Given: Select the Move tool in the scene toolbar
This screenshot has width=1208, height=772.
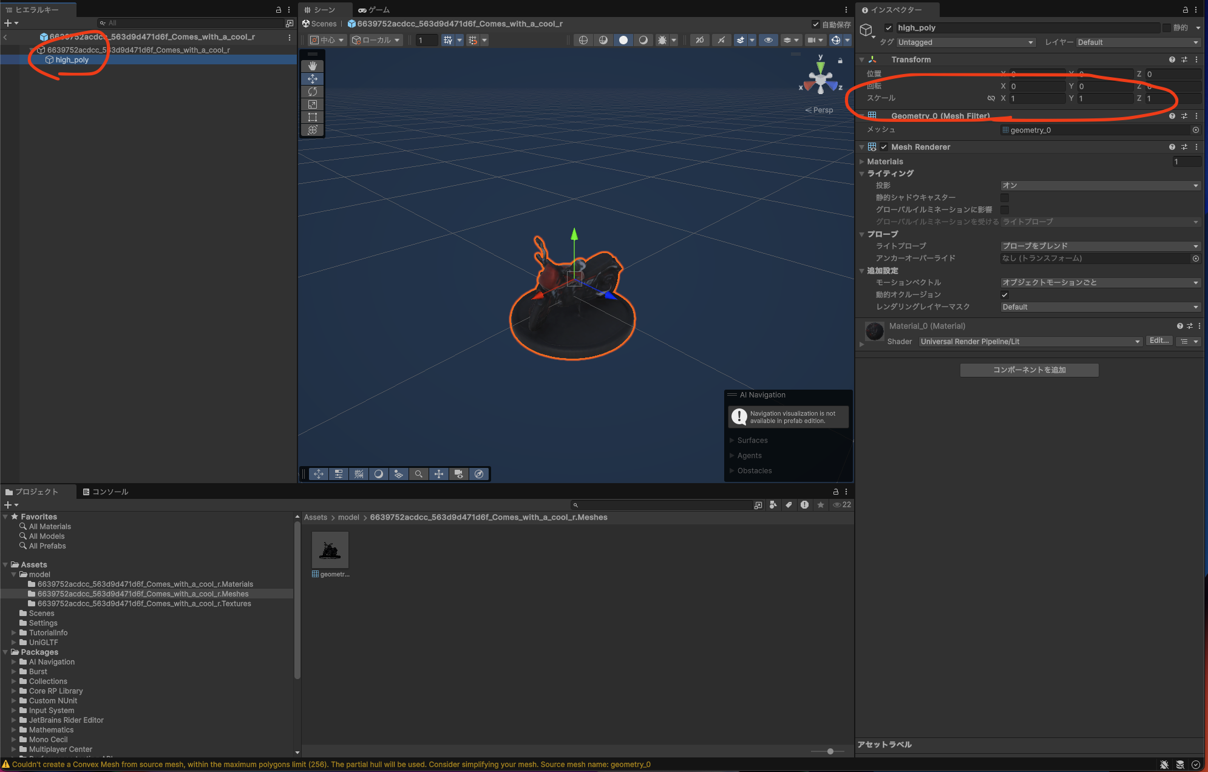Looking at the screenshot, I should tap(313, 78).
